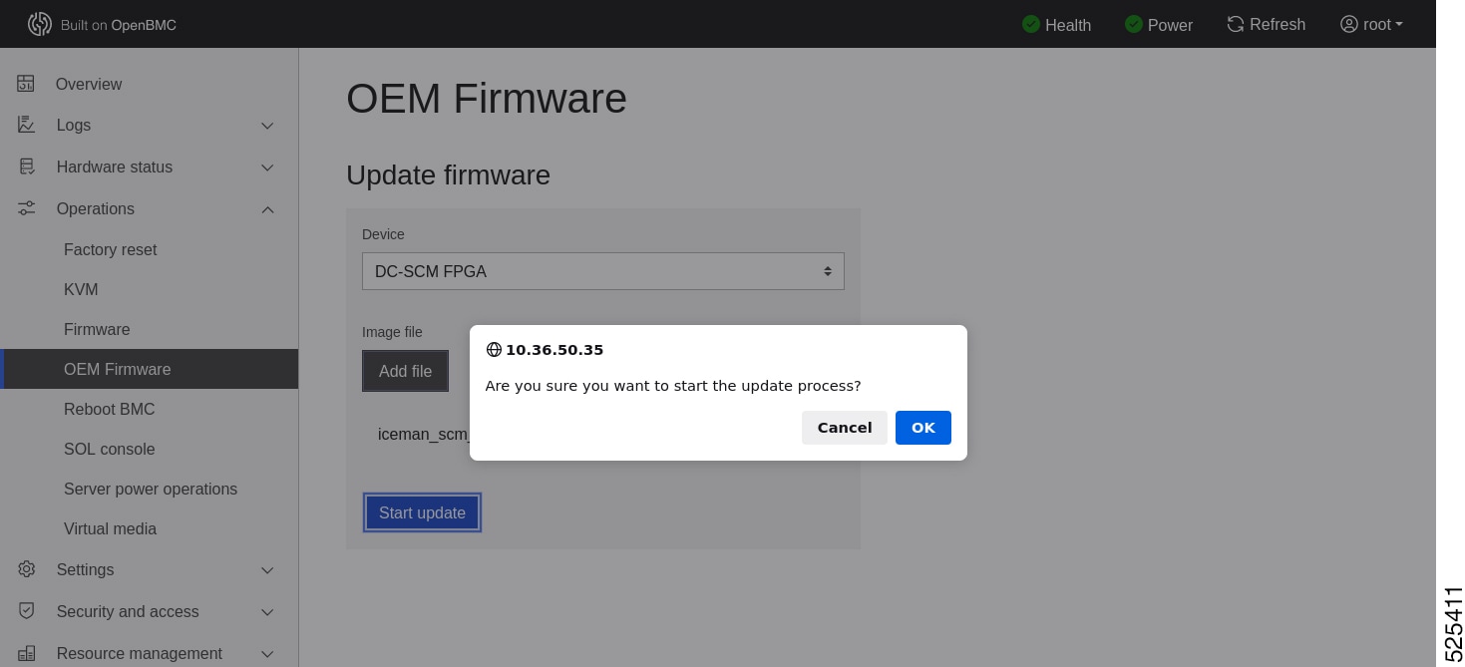Image resolution: width=1465 pixels, height=667 pixels.
Task: Click the Refresh icon in header
Action: point(1236,24)
